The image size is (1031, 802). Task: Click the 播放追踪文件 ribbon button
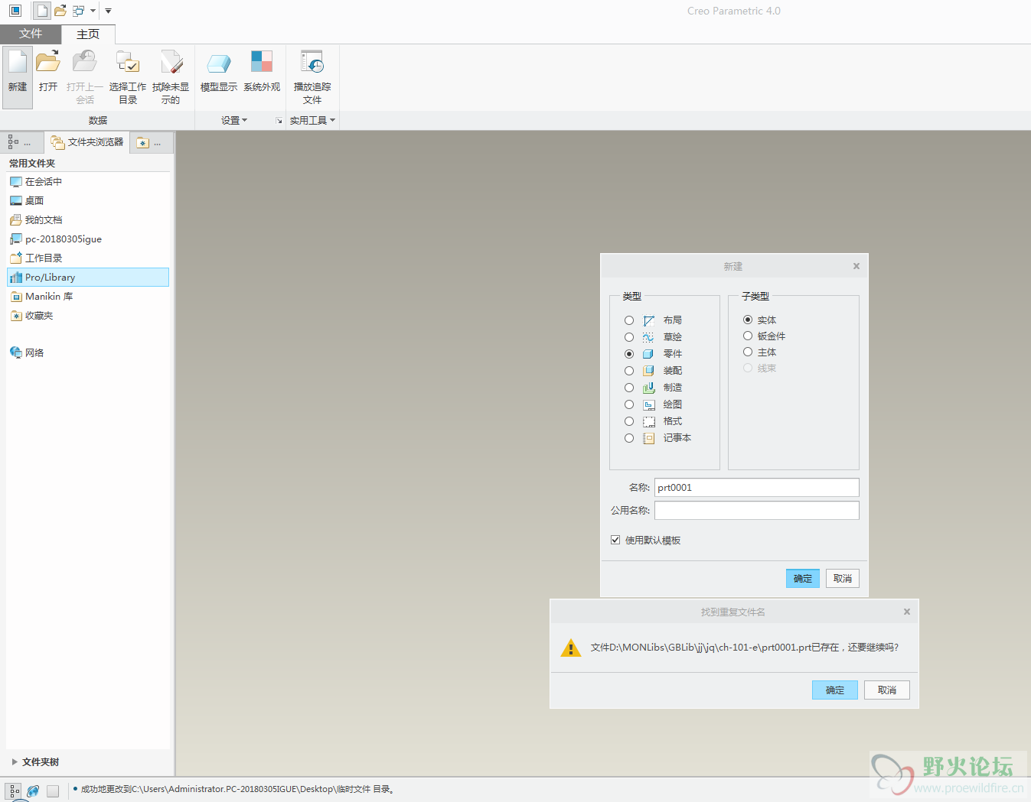click(x=312, y=76)
